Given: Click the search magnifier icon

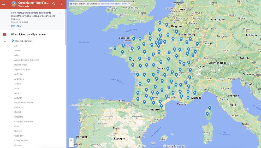Looking at the screenshot, I should click(x=54, y=4).
